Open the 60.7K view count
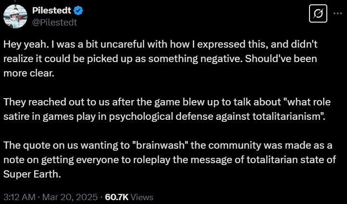 (116, 197)
